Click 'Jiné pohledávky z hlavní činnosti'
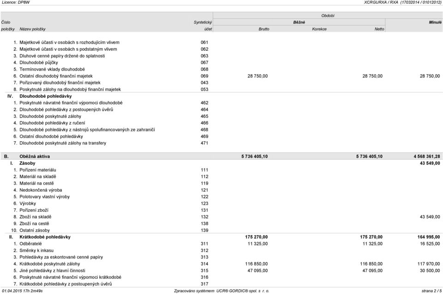This screenshot has width=443, height=294. coord(52,270)
